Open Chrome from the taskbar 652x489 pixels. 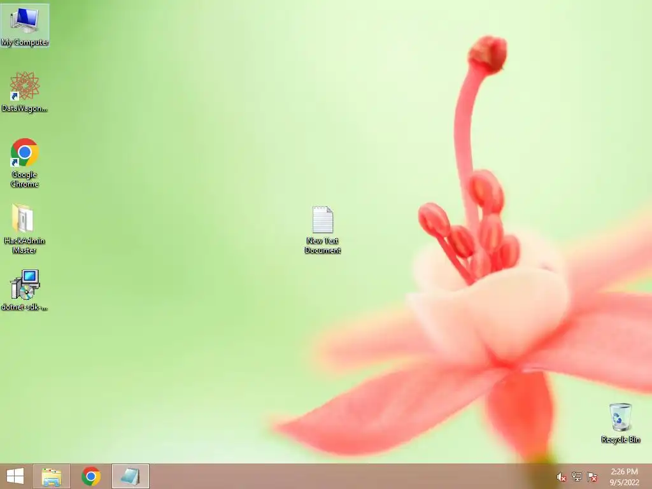[x=91, y=476]
